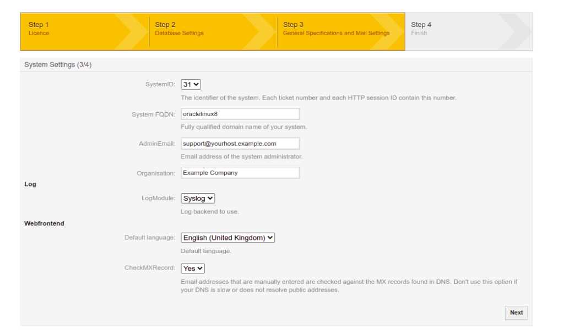Screen dimensions: 564x334
Task: Click the CheckMXRecord label
Action: click(x=150, y=267)
